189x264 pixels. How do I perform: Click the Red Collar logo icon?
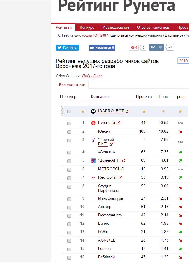pos(93,177)
